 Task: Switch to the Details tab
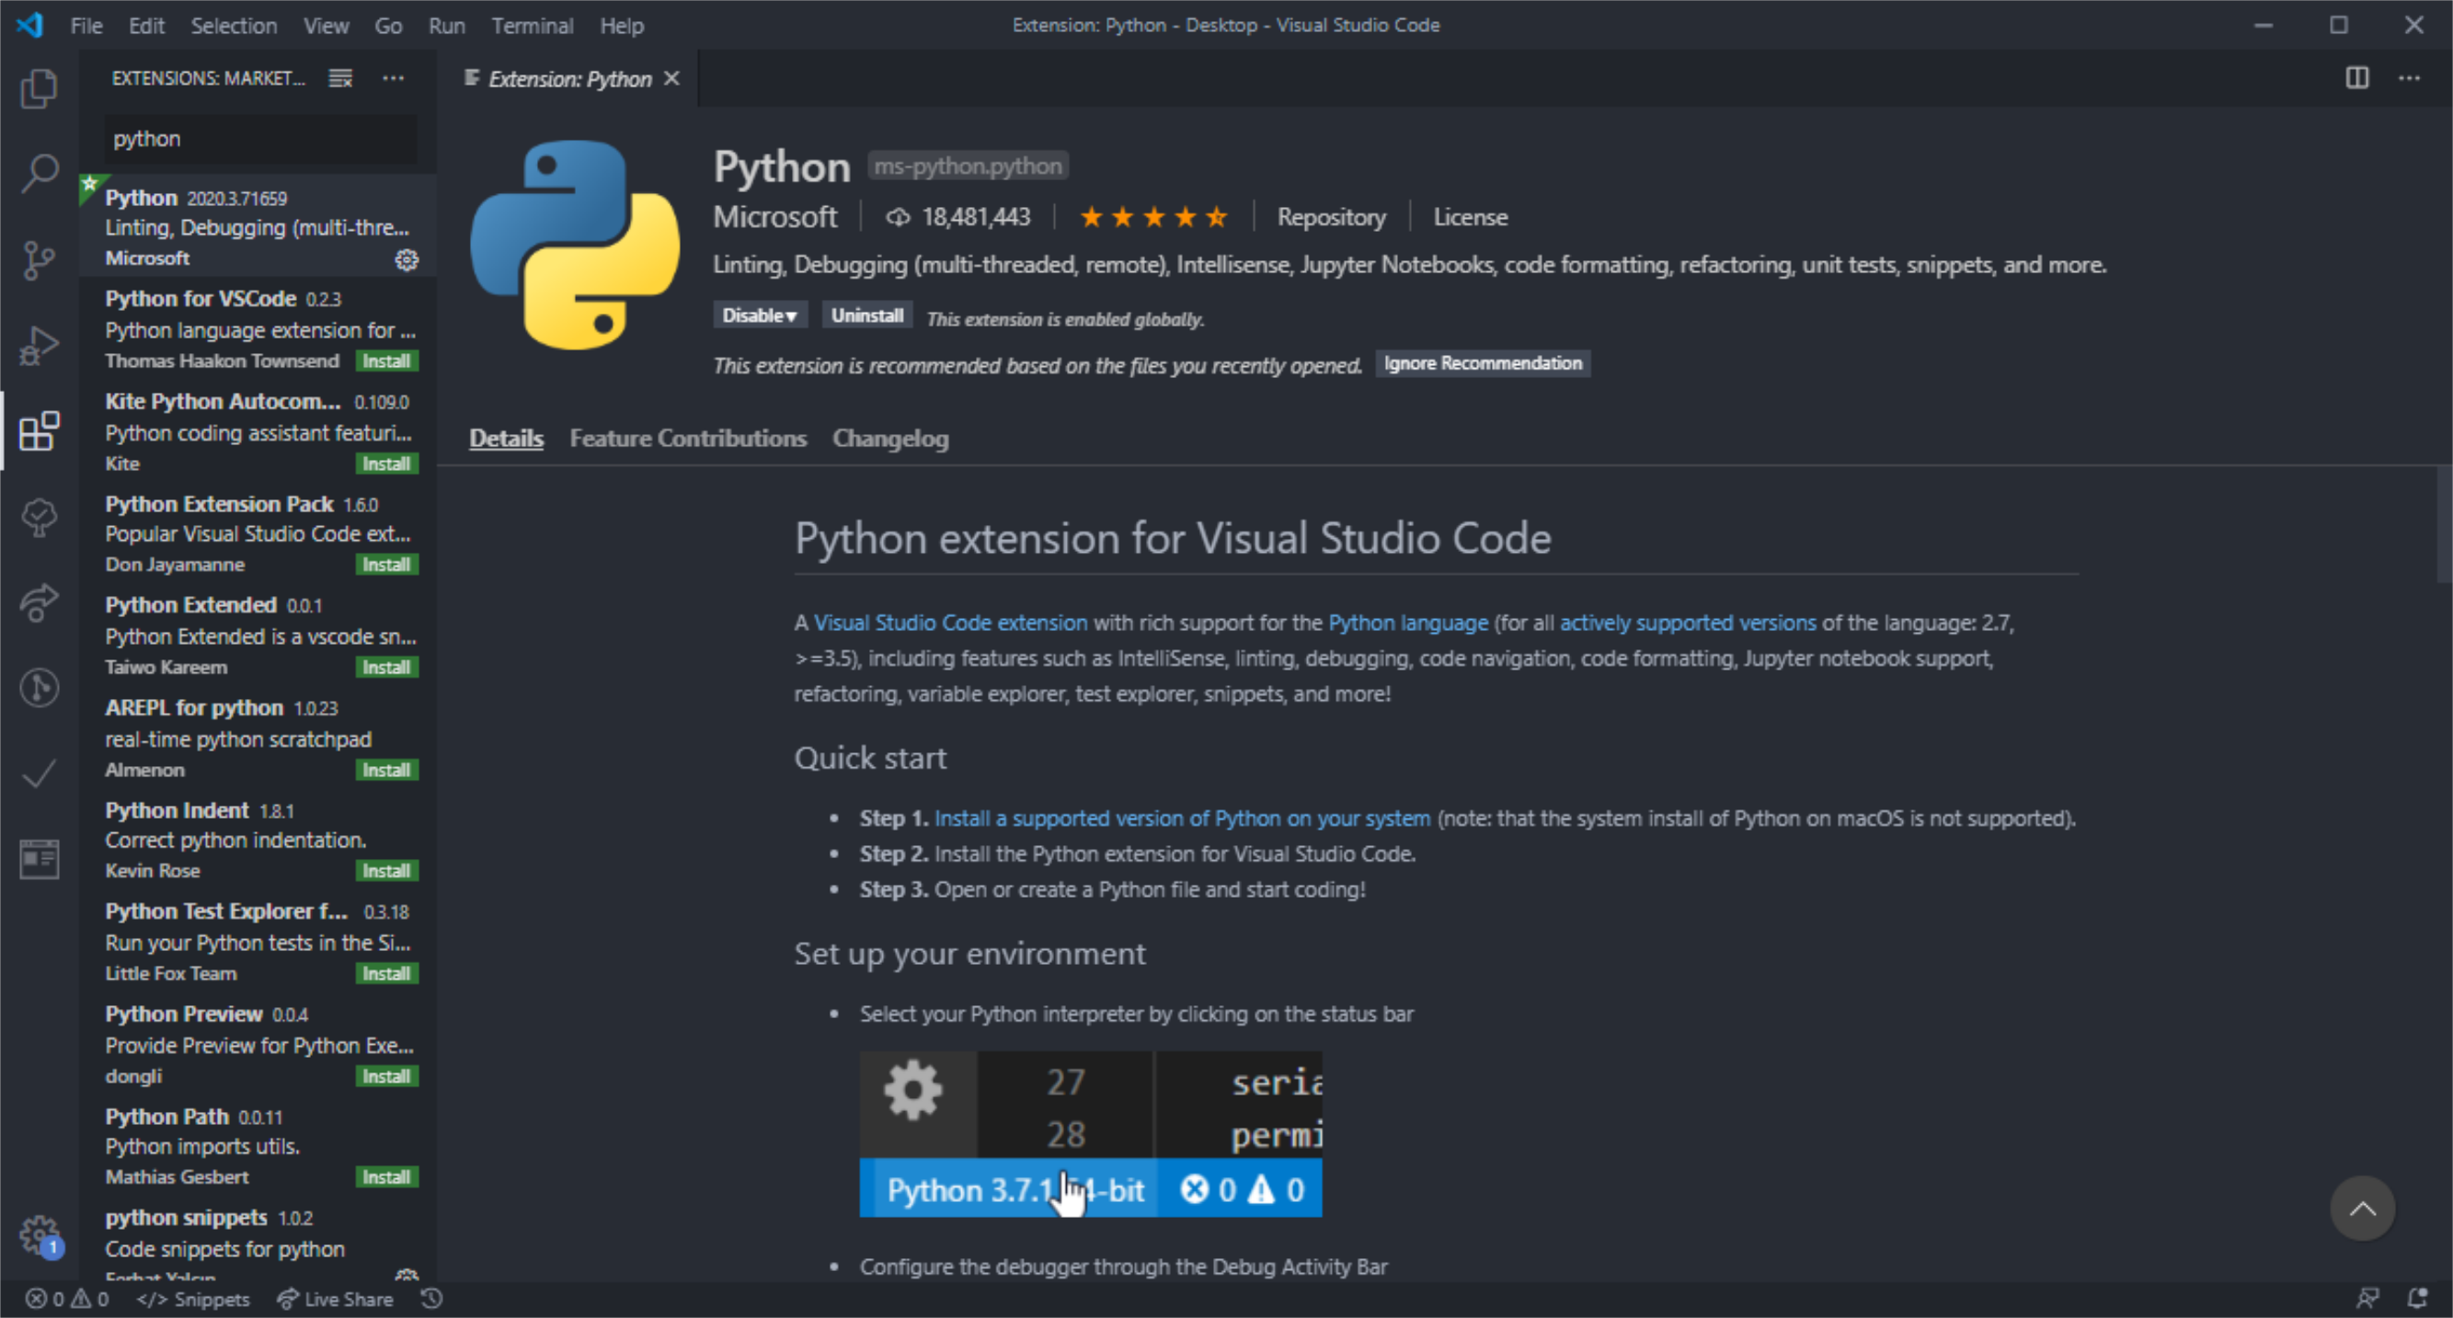click(x=507, y=438)
